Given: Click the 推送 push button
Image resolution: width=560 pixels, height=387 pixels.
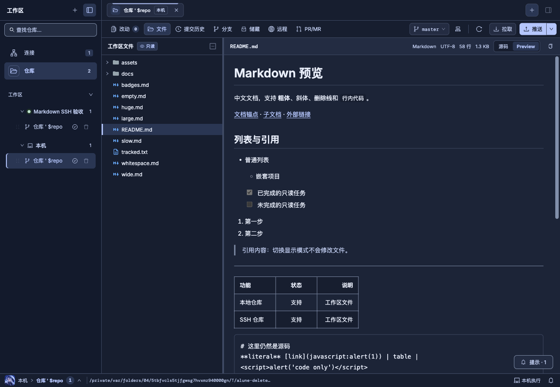Looking at the screenshot, I should pos(533,29).
